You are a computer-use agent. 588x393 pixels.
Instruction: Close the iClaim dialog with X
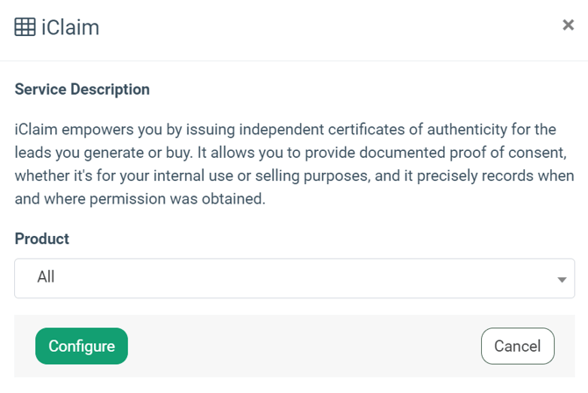[x=568, y=25]
